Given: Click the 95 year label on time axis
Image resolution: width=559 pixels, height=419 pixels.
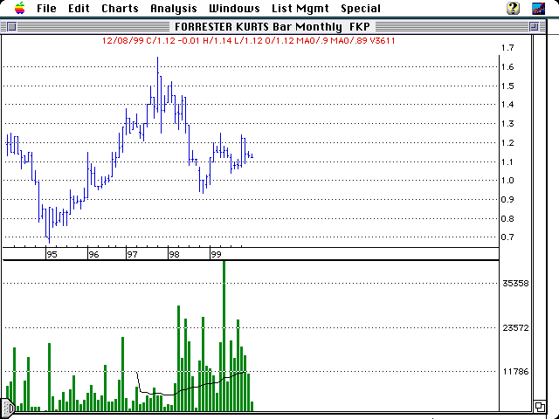Looking at the screenshot, I should (52, 255).
